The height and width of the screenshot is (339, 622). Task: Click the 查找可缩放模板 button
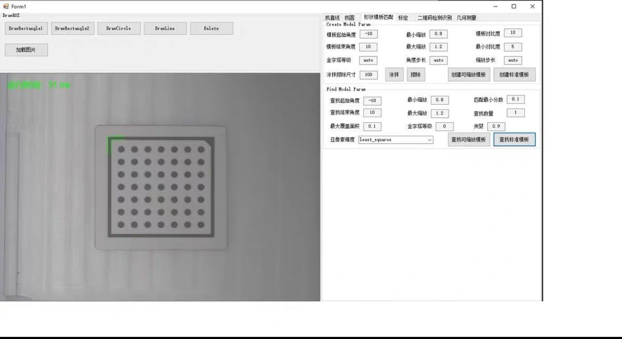coord(469,140)
